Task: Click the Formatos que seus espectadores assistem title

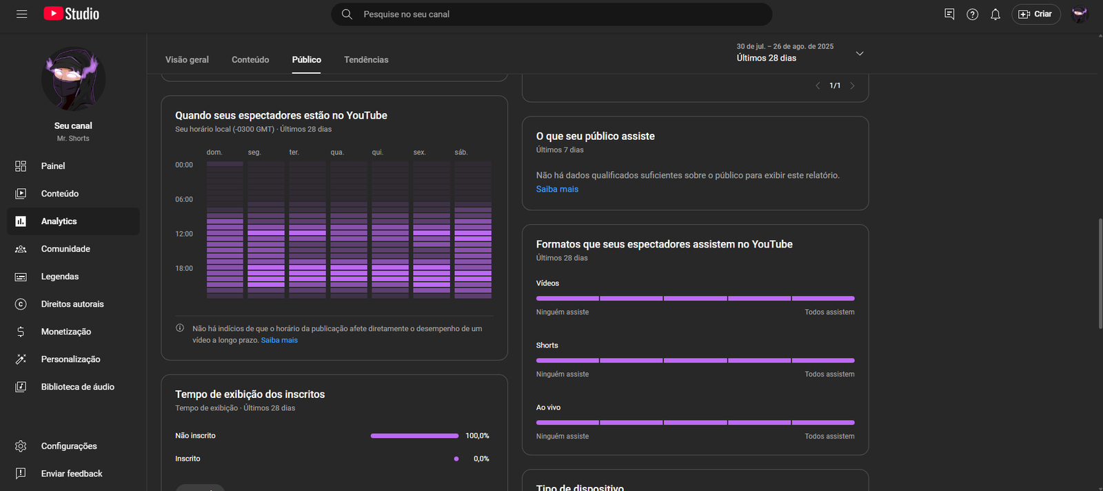Action: (665, 244)
